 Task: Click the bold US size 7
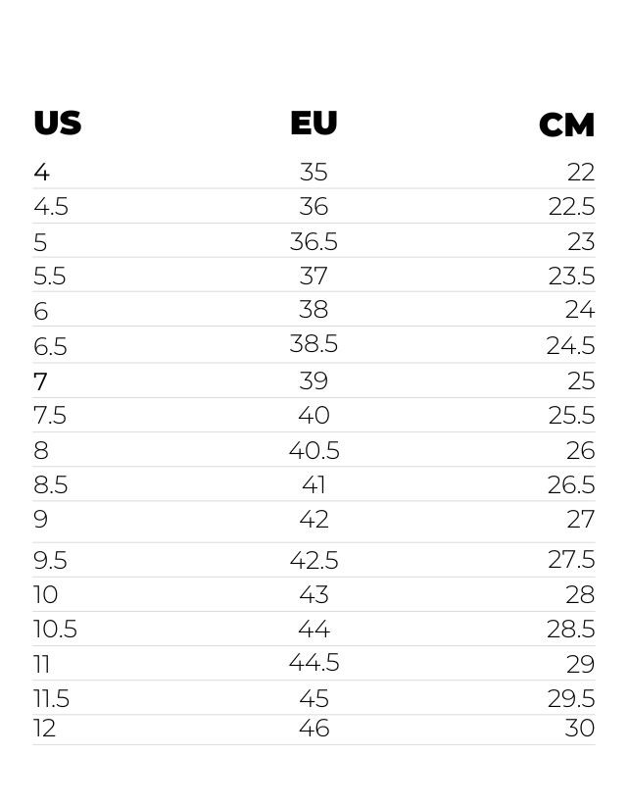click(x=41, y=381)
